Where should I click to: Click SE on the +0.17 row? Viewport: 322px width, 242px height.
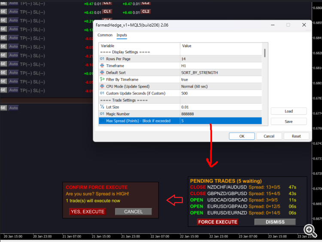(3, 29)
